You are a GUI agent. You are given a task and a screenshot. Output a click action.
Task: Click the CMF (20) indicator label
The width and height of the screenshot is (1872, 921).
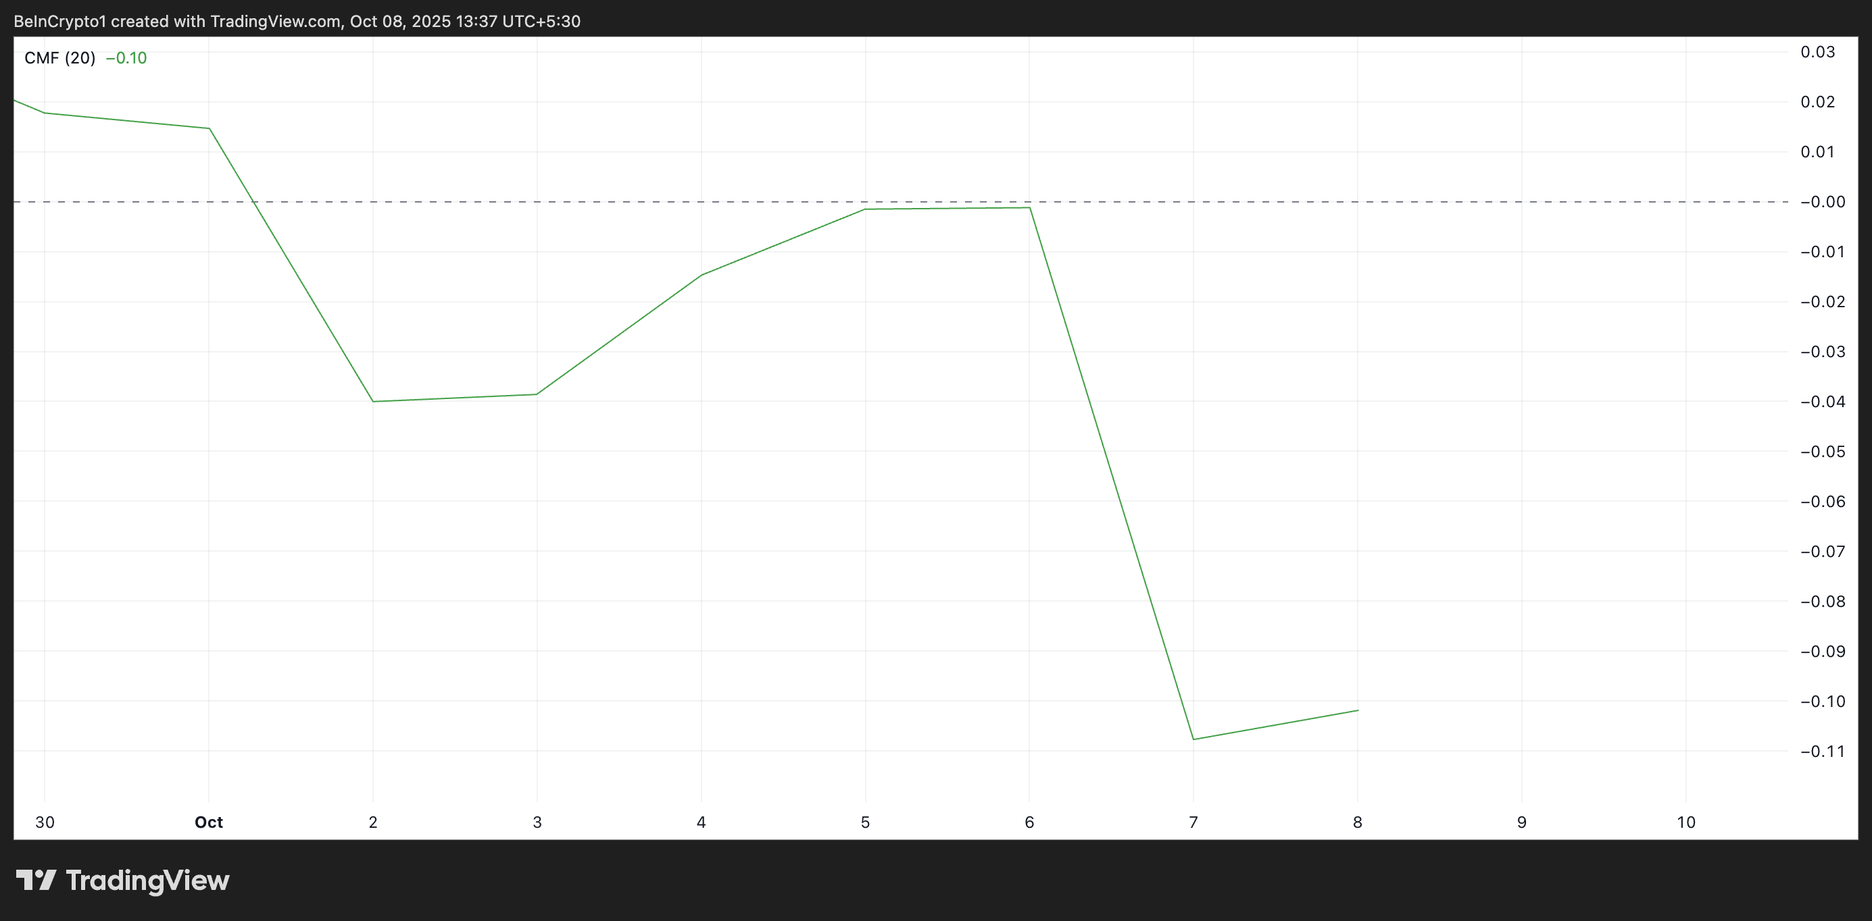pos(59,58)
